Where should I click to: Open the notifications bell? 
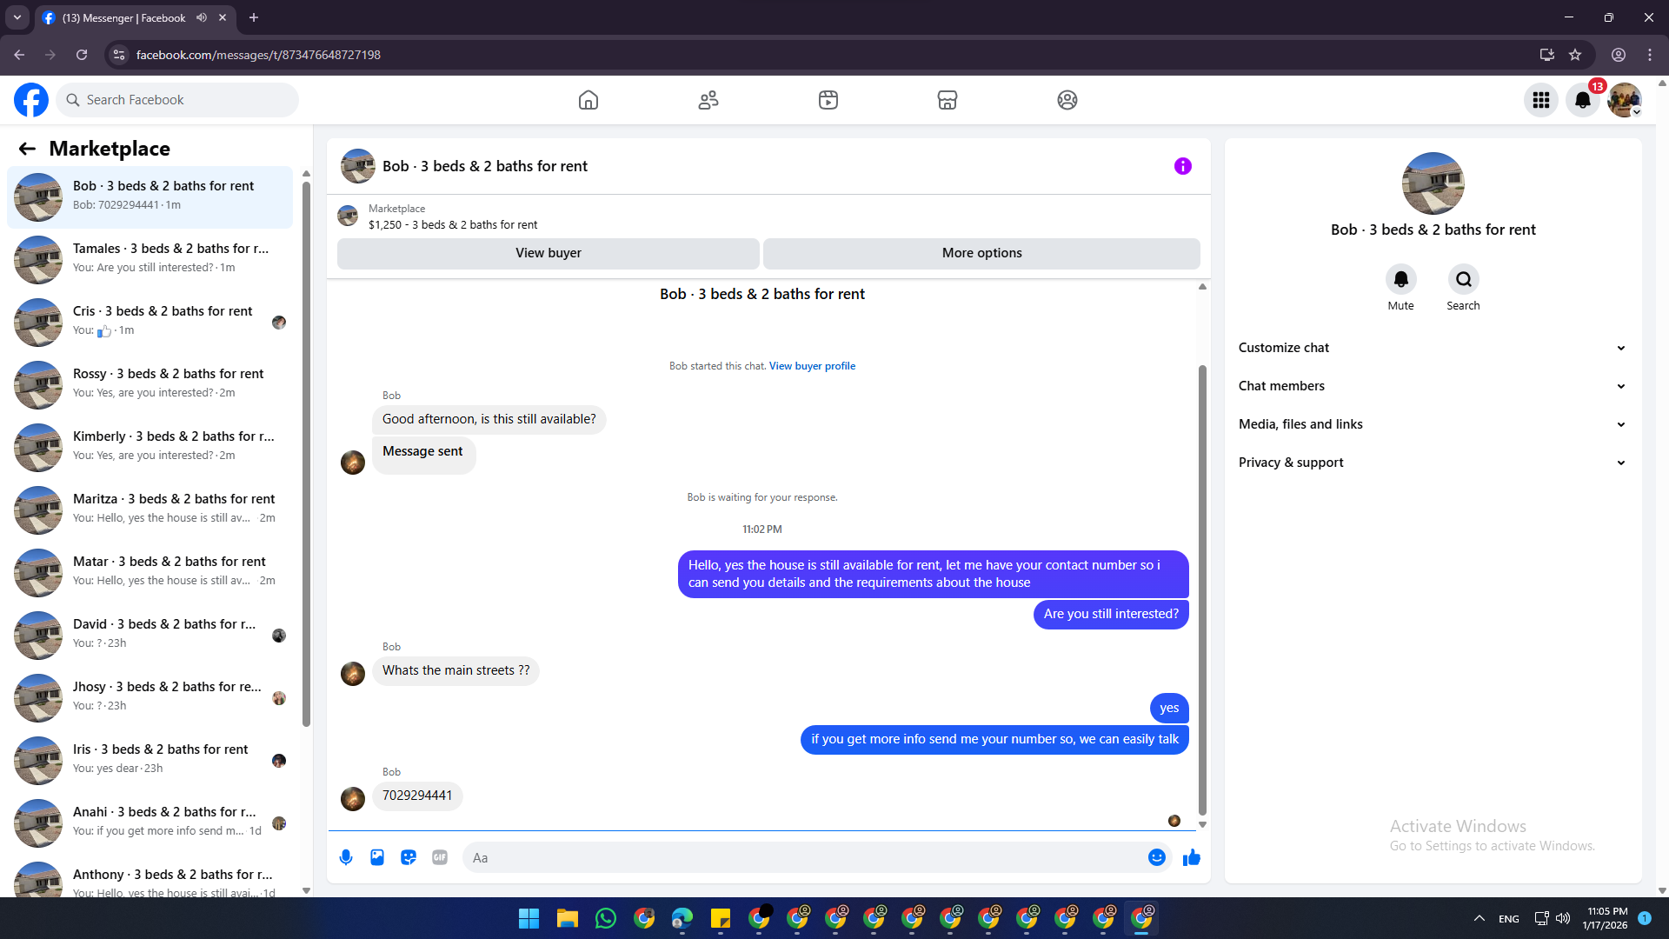click(x=1582, y=100)
